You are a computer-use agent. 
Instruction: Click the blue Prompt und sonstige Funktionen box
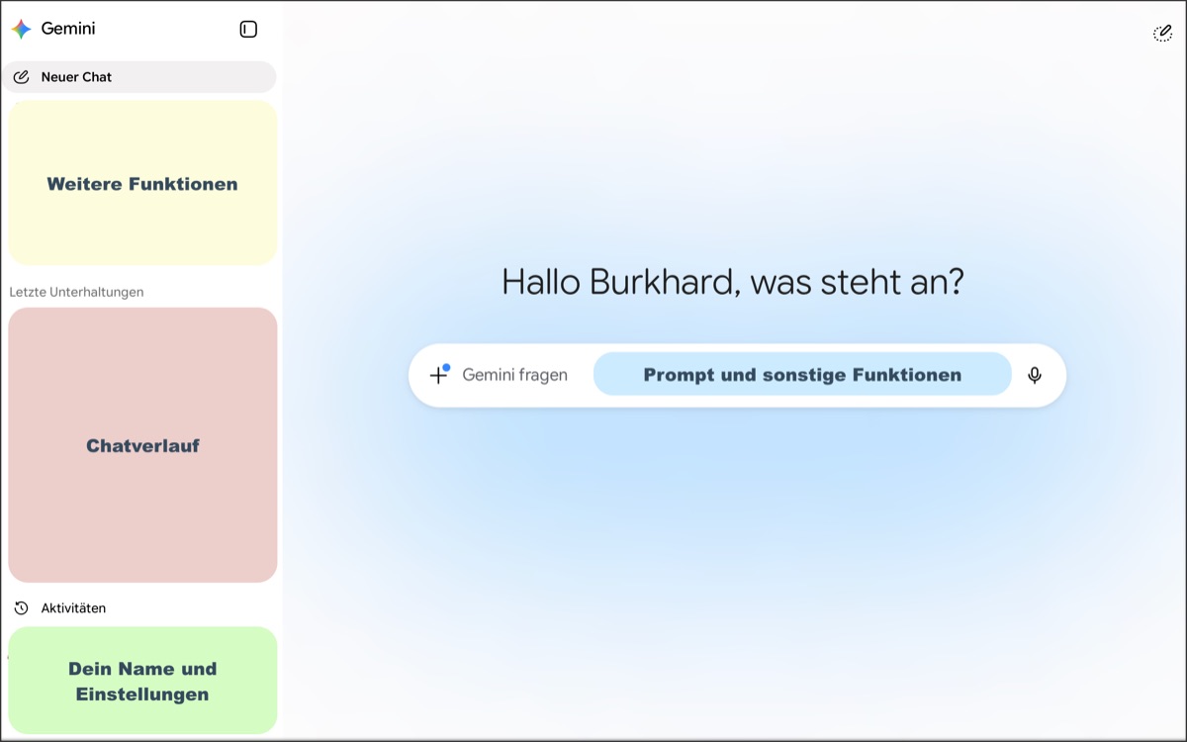pyautogui.click(x=802, y=374)
